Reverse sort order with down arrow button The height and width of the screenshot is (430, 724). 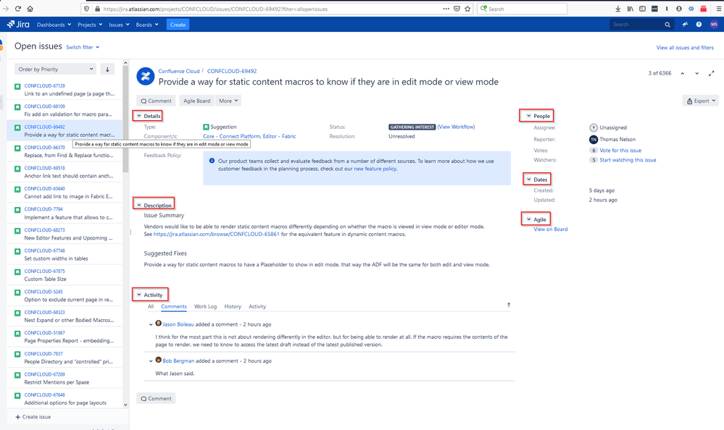107,69
